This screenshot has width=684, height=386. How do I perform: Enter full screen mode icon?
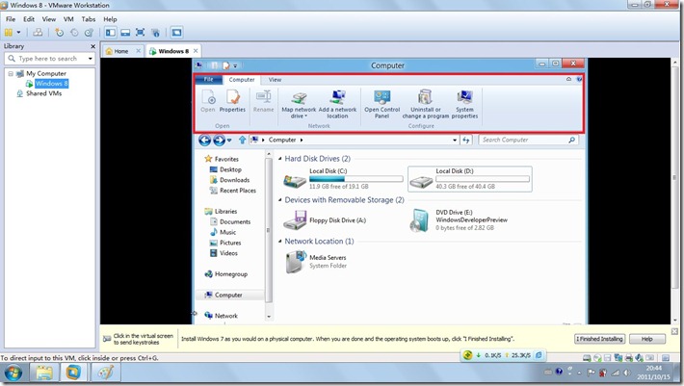140,32
